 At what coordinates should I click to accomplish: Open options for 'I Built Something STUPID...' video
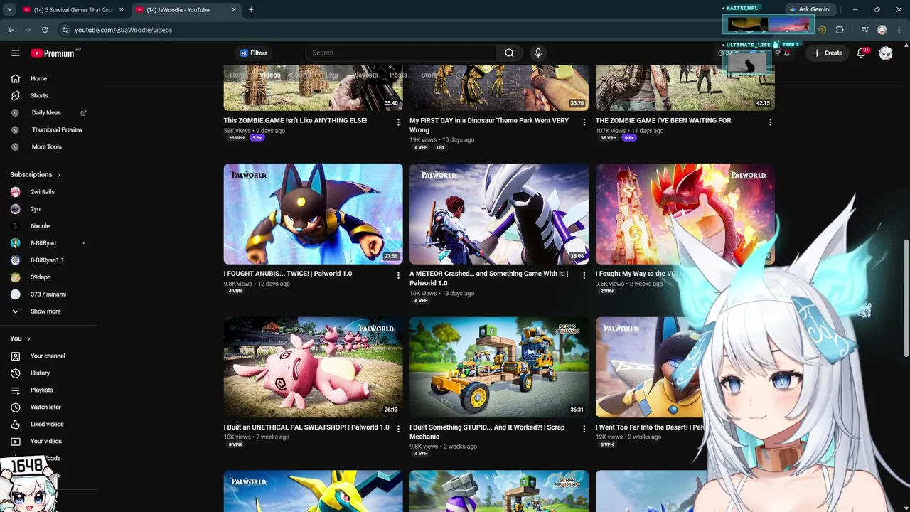click(584, 429)
